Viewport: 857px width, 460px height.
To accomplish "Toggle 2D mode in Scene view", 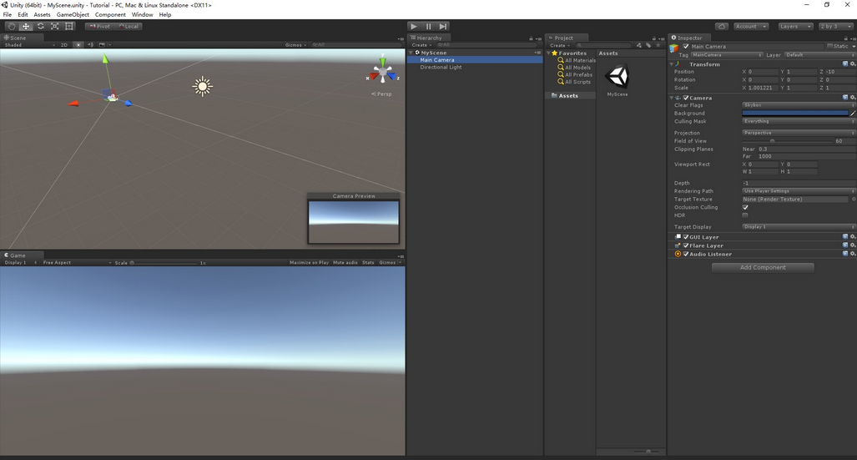I will coord(64,45).
